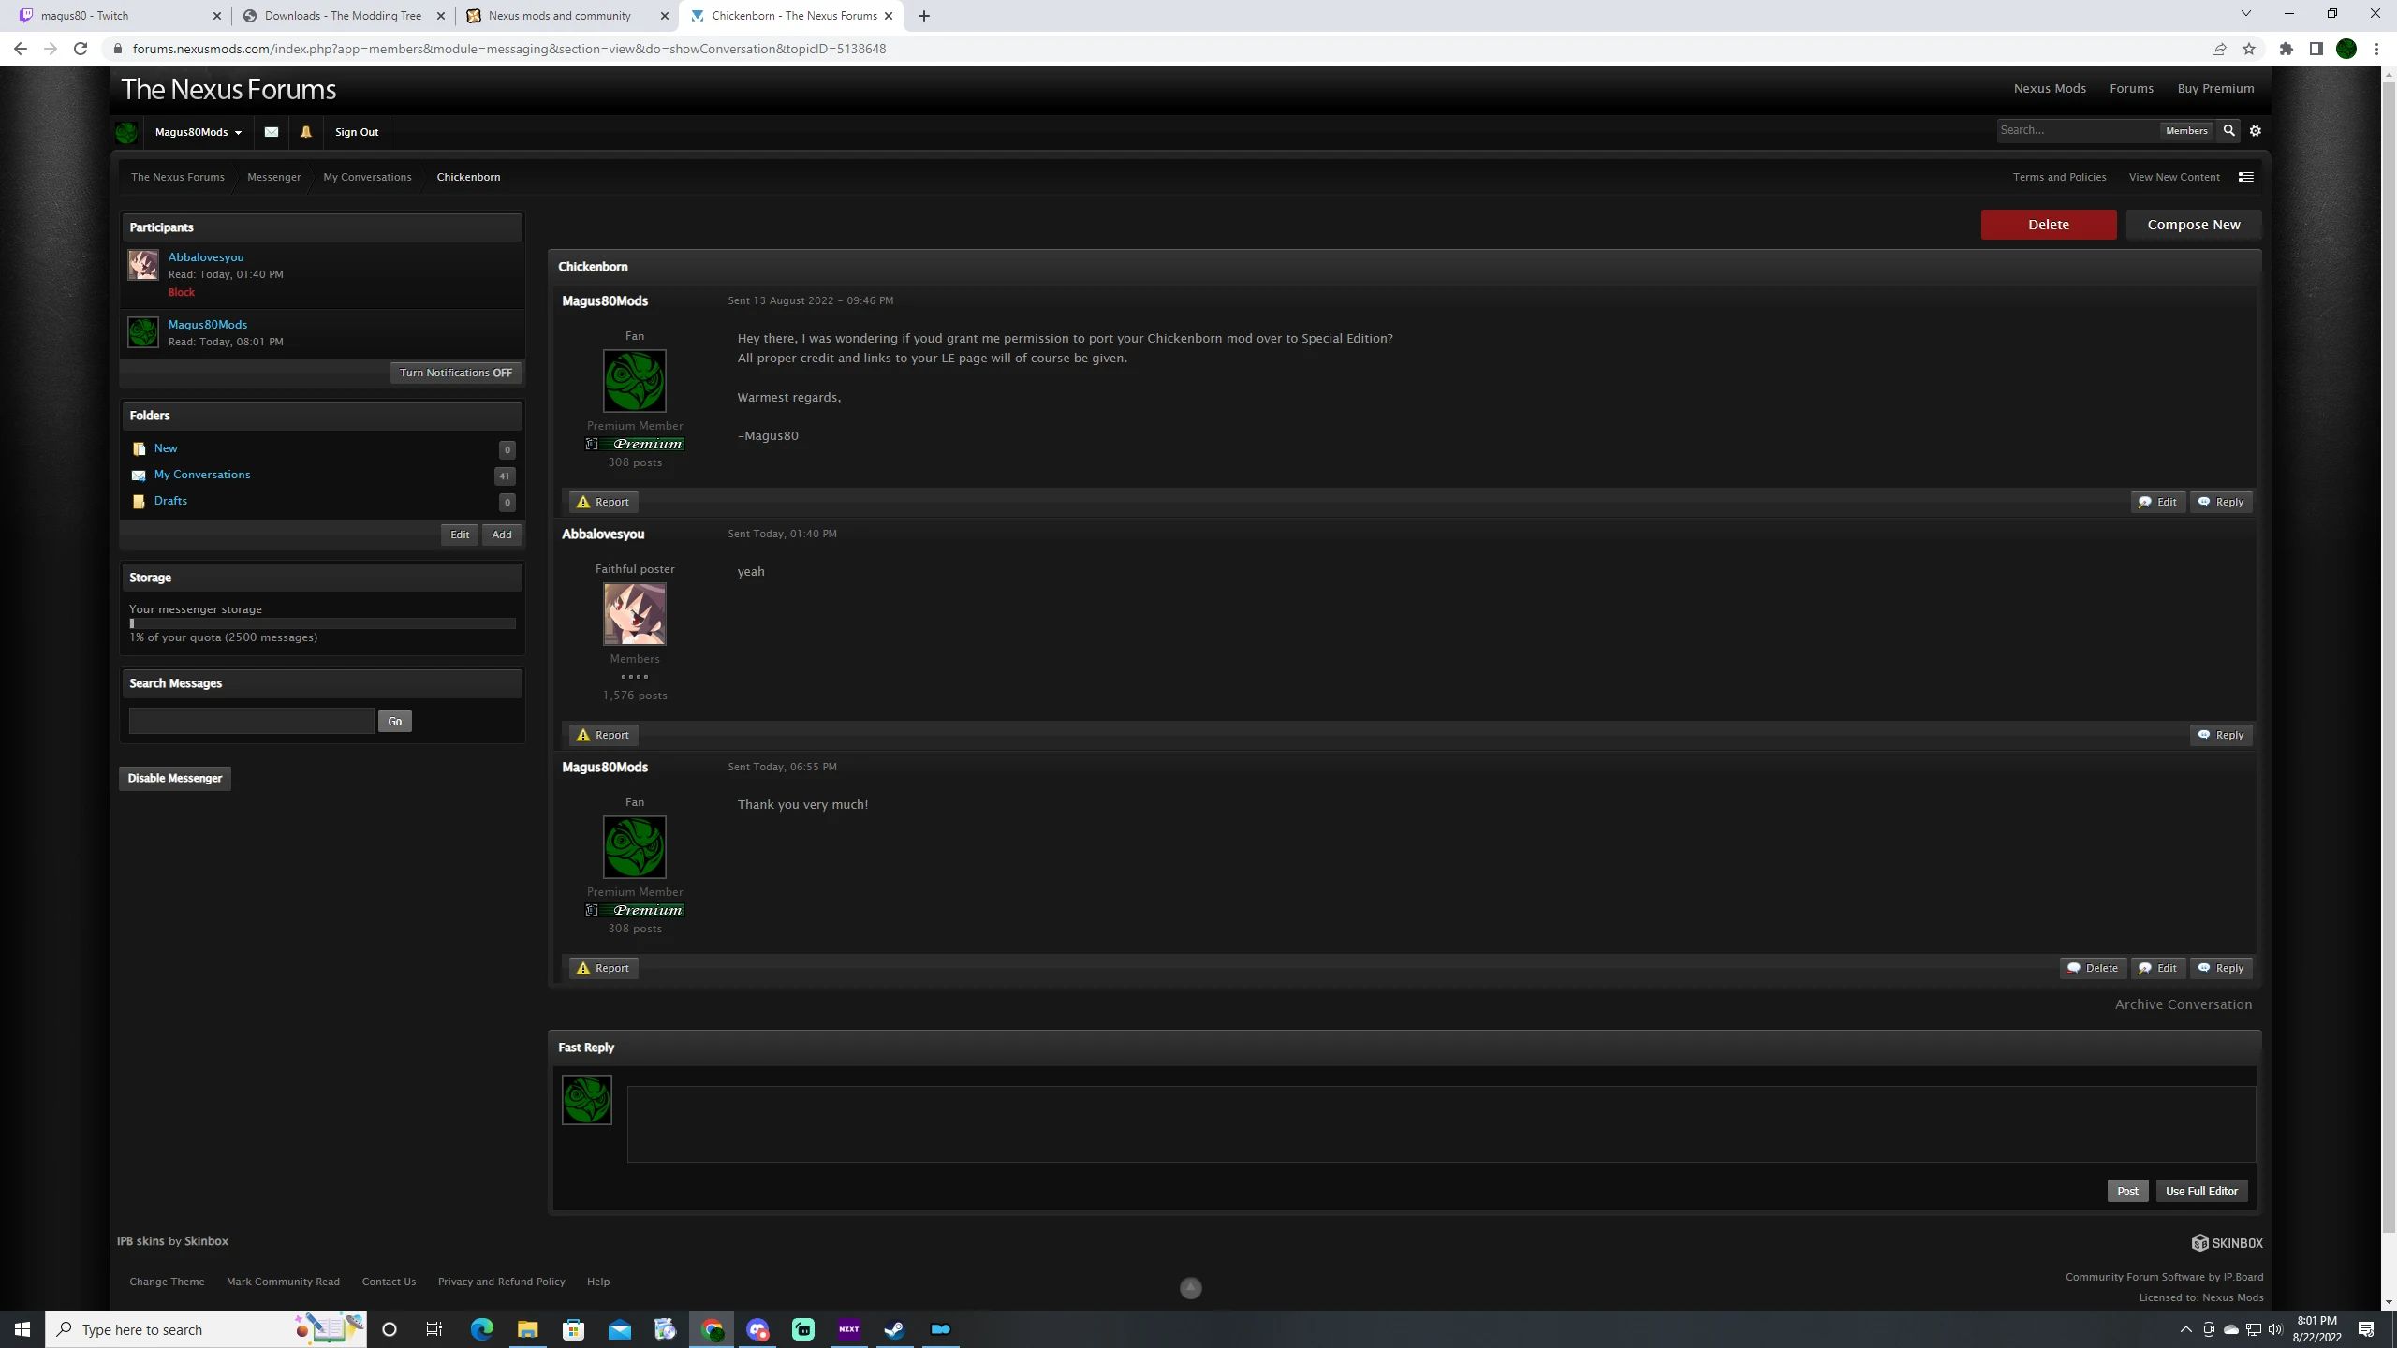
Task: Open the messenger envelope icon
Action: click(x=272, y=132)
